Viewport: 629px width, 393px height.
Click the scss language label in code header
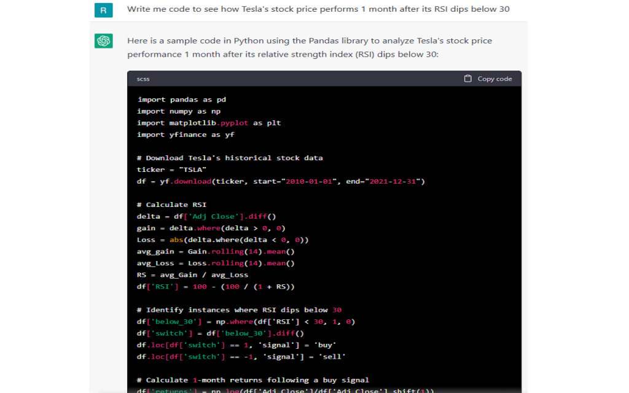click(143, 79)
